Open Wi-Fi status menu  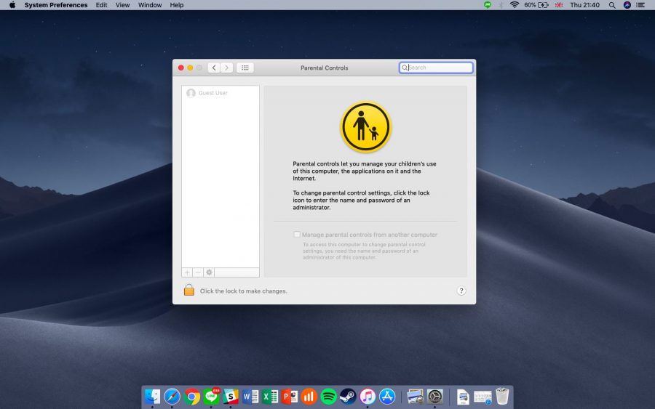point(515,5)
